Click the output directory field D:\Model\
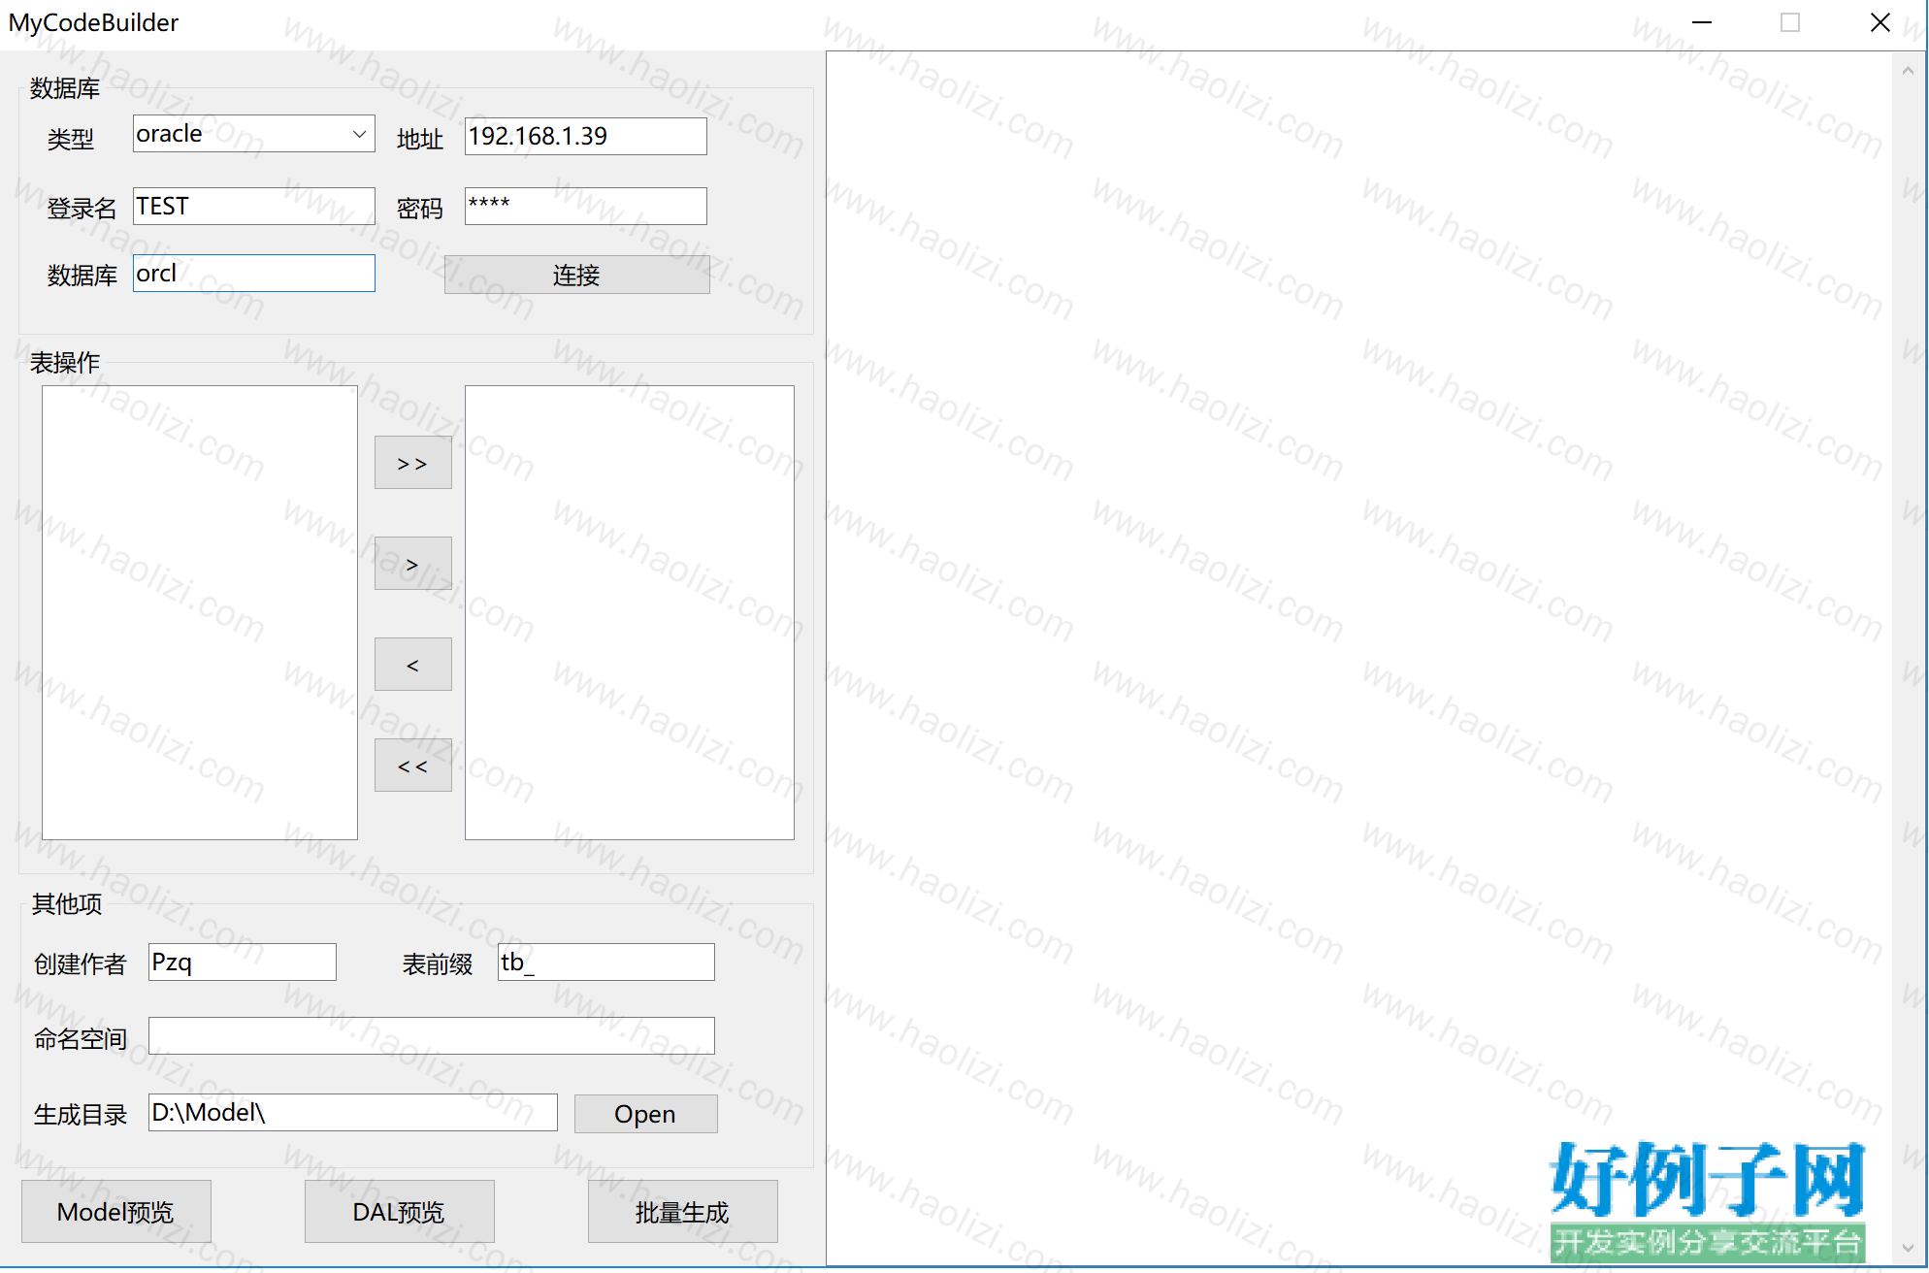 coord(352,1112)
